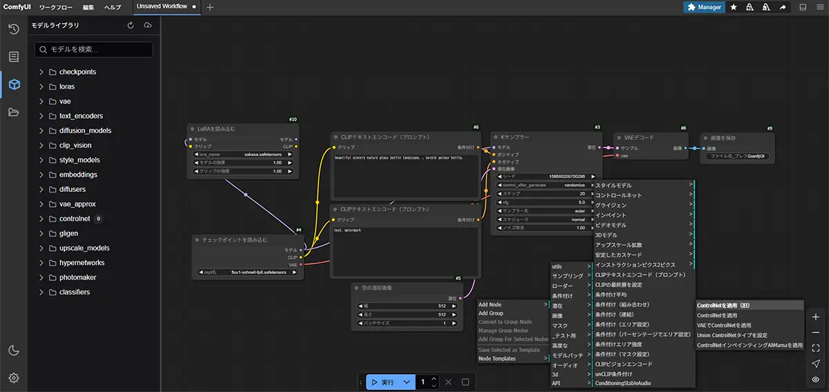
Task: Expand the clip_vision folder
Action: (x=41, y=145)
